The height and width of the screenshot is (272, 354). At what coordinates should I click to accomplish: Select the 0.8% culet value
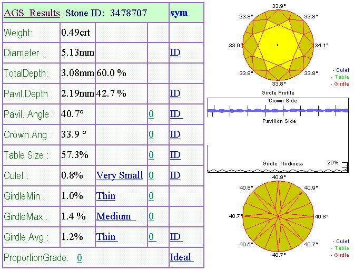click(72, 175)
